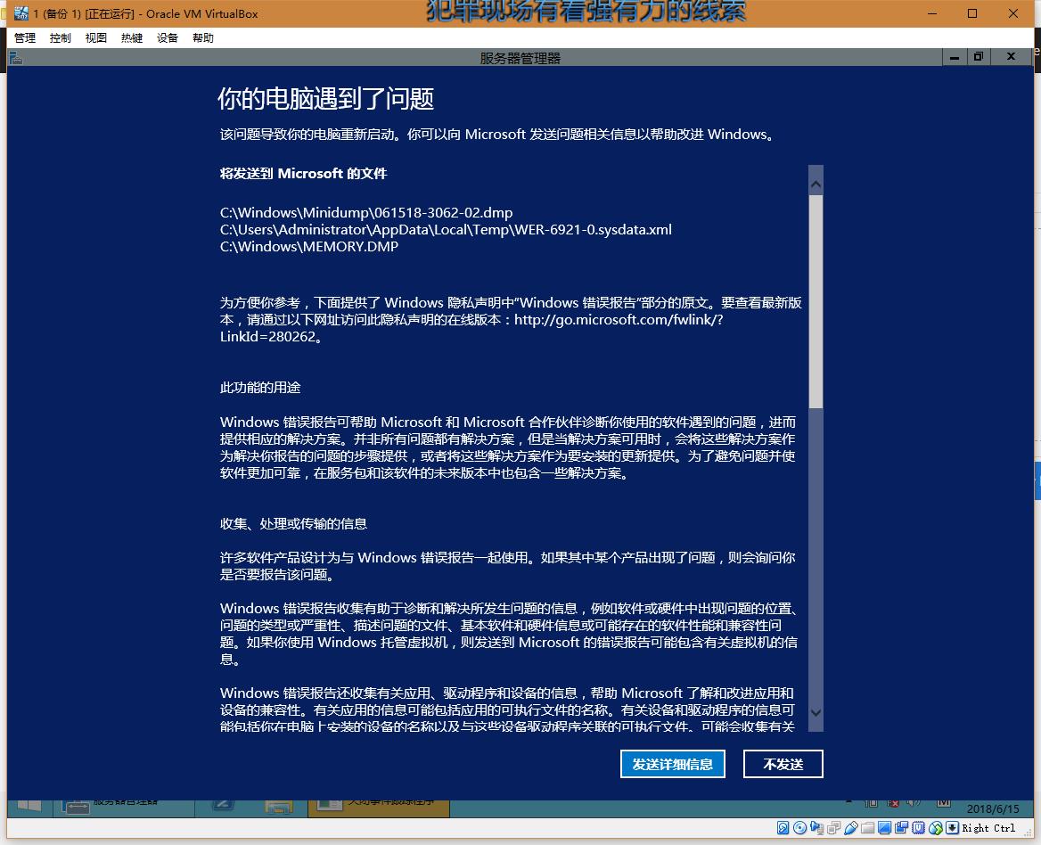Click the guest tray input method M icon
This screenshot has width=1041, height=845.
tap(943, 802)
